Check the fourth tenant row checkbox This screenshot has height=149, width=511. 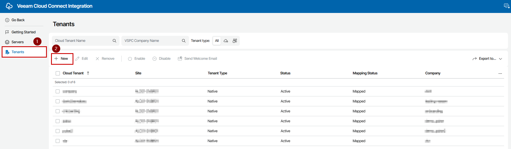click(x=58, y=121)
